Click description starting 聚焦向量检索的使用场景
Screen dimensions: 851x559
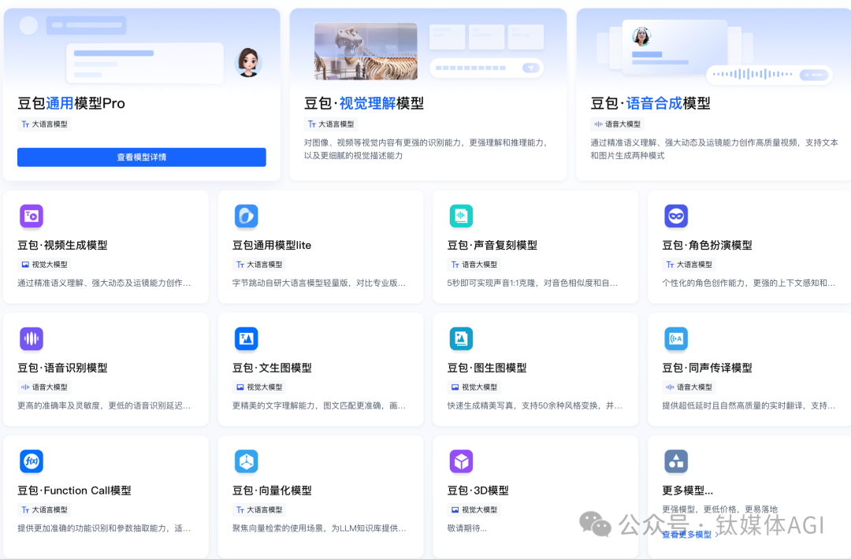click(319, 528)
